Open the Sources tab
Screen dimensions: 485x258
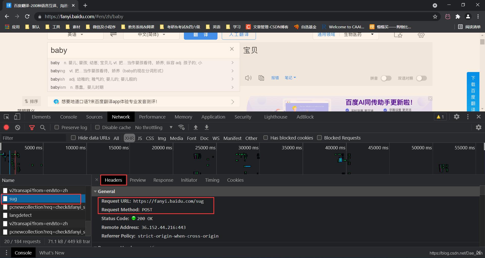[94, 117]
